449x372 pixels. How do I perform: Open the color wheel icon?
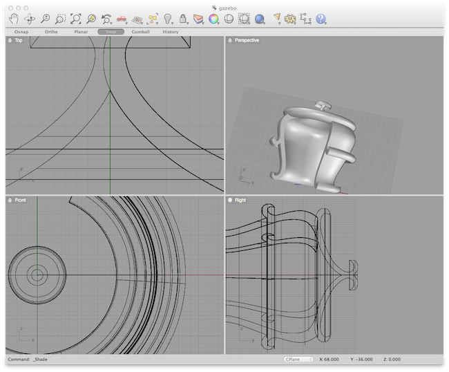[x=213, y=19]
